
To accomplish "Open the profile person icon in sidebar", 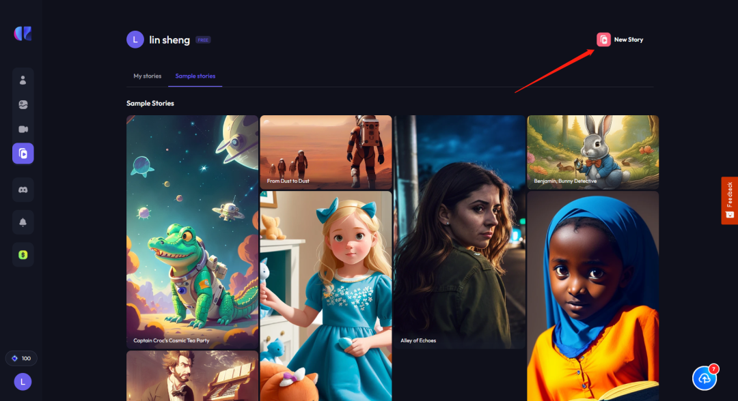I will (x=23, y=80).
